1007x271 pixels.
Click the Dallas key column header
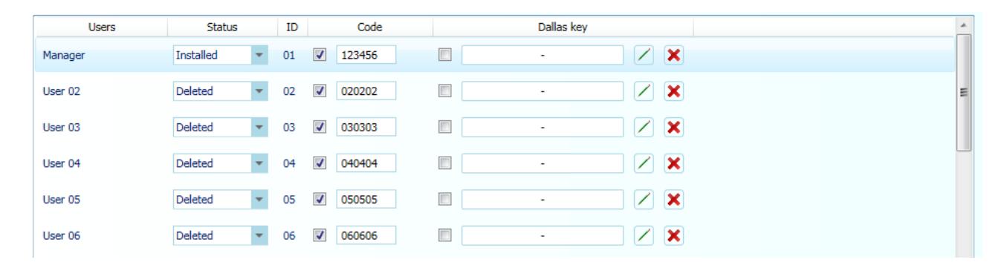pos(563,27)
